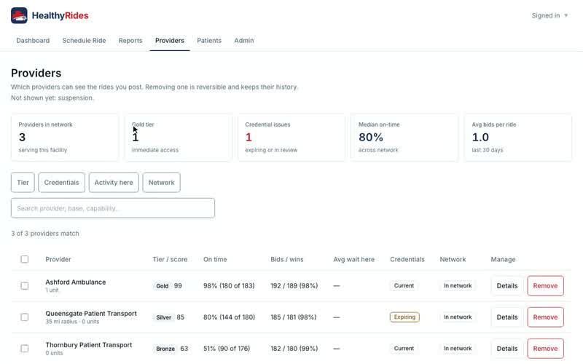Click the Expiring credentials badge

point(404,317)
